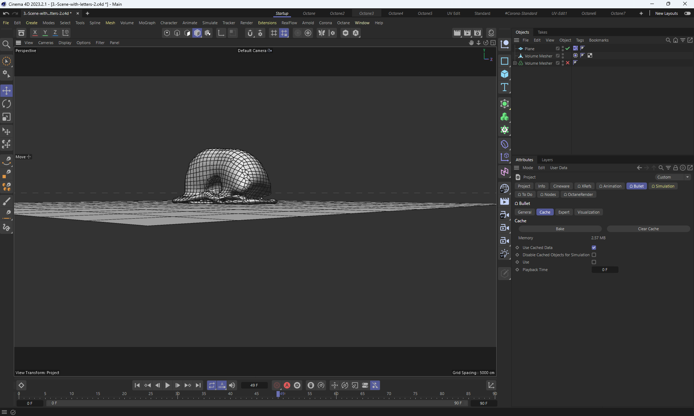This screenshot has height=416, width=694.
Task: Enable Disable Cached Objects for Simulation
Action: point(594,255)
